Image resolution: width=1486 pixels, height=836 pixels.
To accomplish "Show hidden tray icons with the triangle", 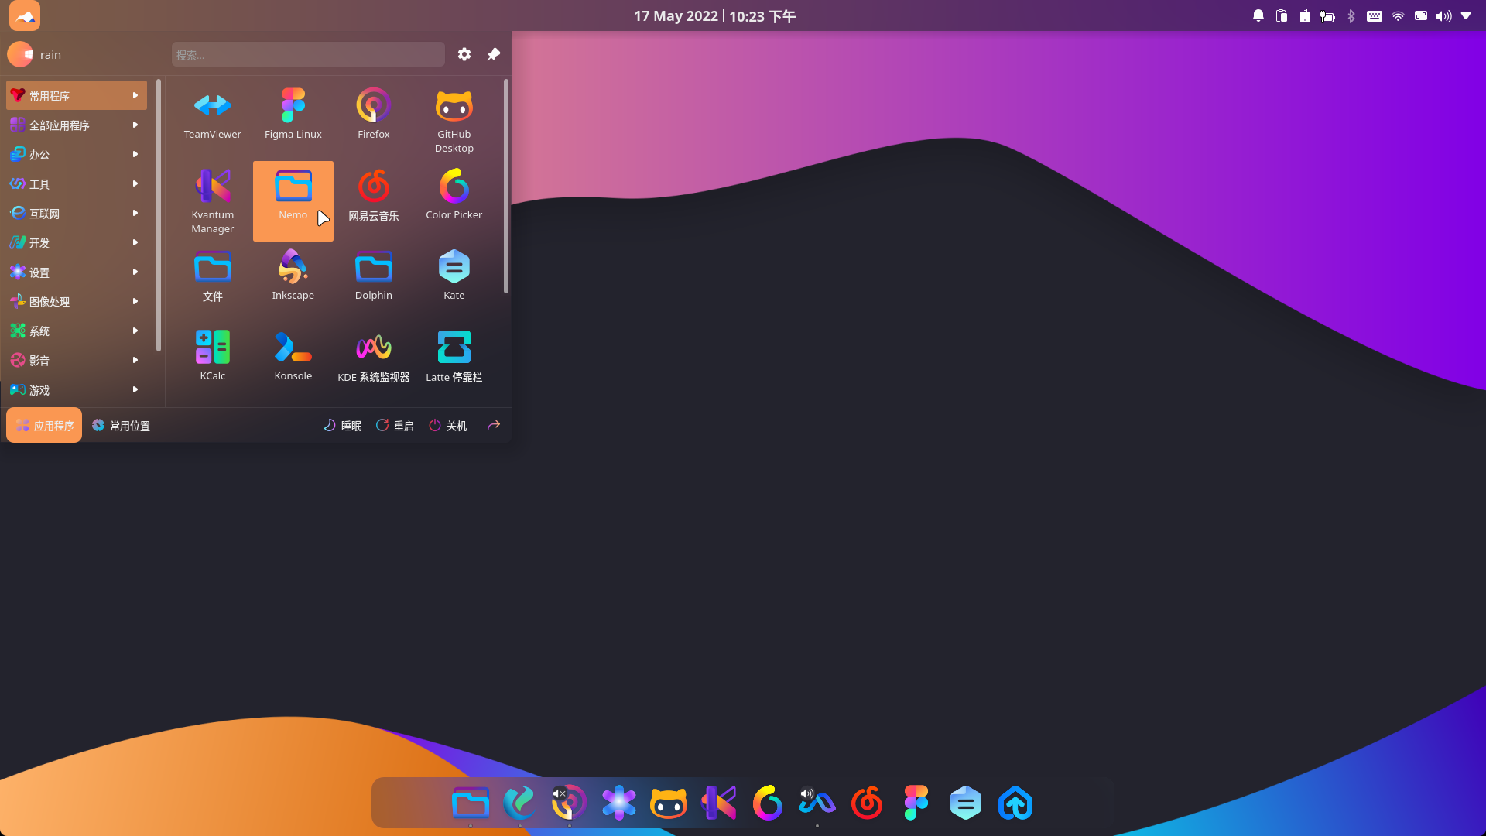I will tap(1466, 15).
